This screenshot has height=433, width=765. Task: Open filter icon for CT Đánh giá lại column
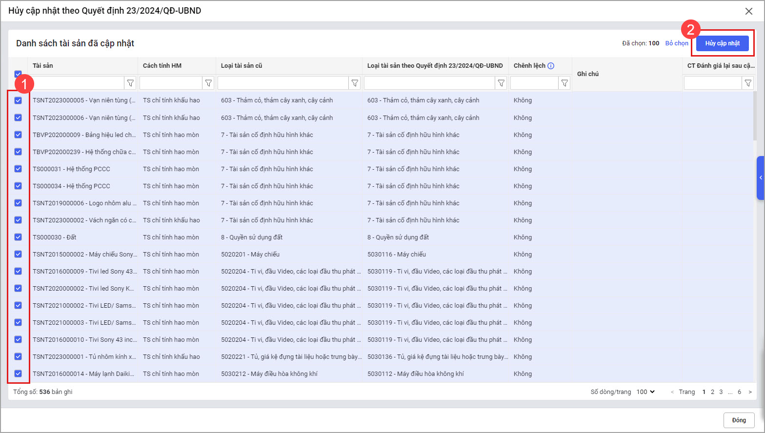747,83
